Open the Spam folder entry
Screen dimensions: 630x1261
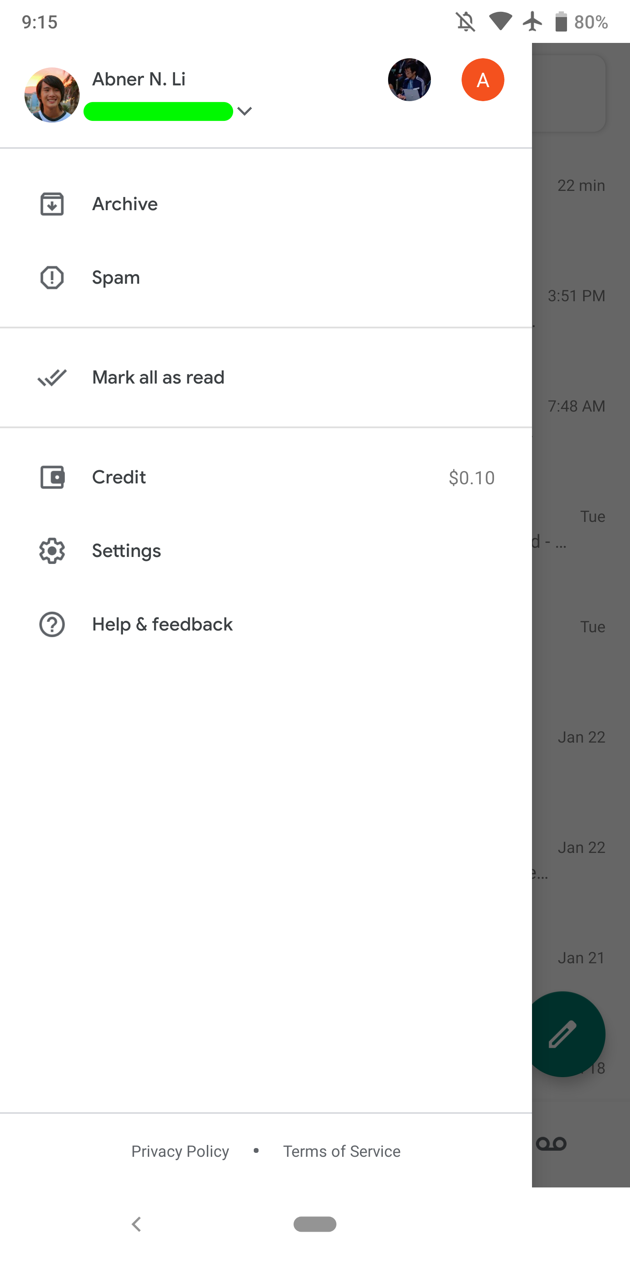tap(116, 278)
